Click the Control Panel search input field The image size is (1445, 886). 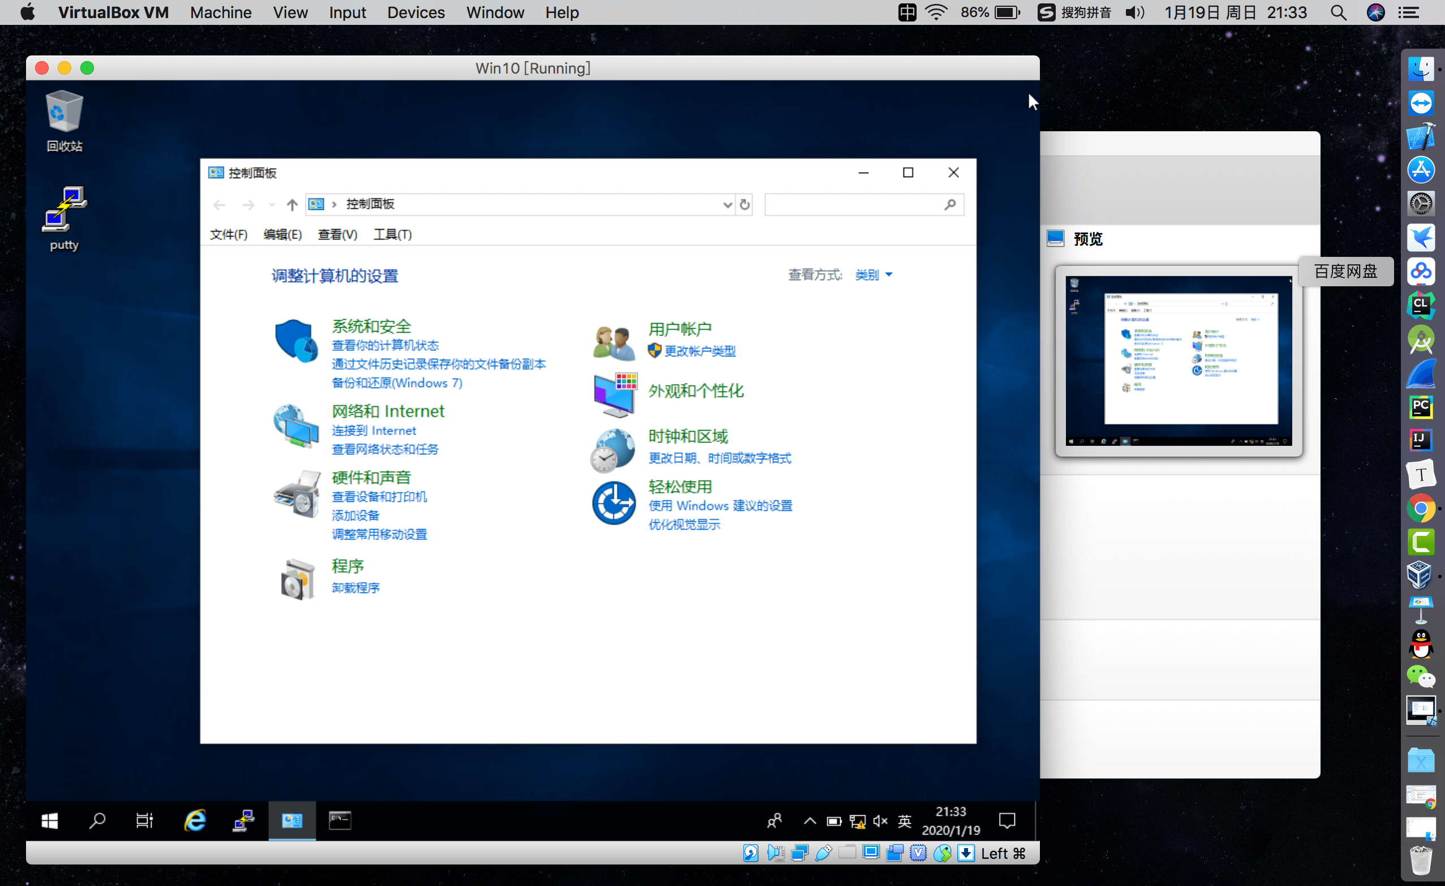pos(853,205)
